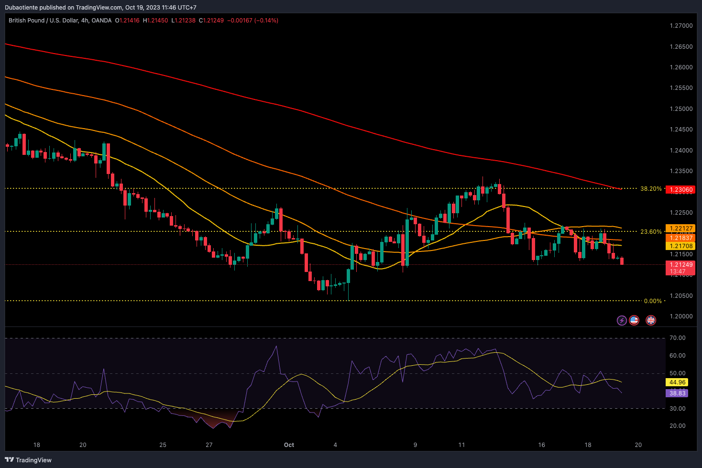Click the UK flag economic event icon
The image size is (702, 468).
click(x=651, y=320)
